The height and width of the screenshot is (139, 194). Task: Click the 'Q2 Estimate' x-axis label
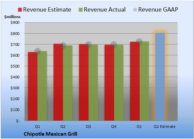point(165,126)
